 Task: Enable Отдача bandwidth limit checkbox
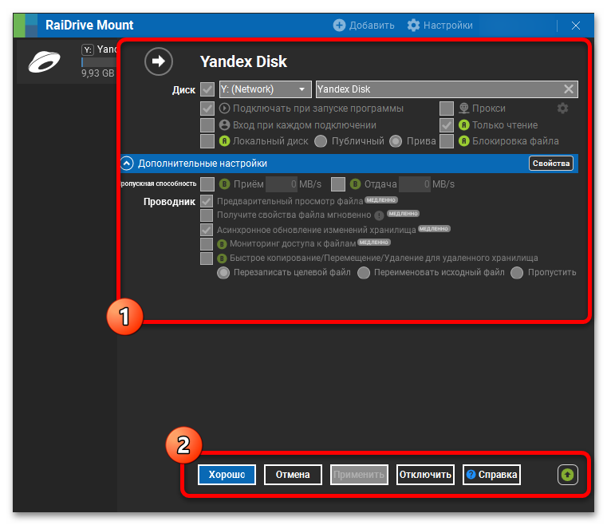click(x=338, y=184)
